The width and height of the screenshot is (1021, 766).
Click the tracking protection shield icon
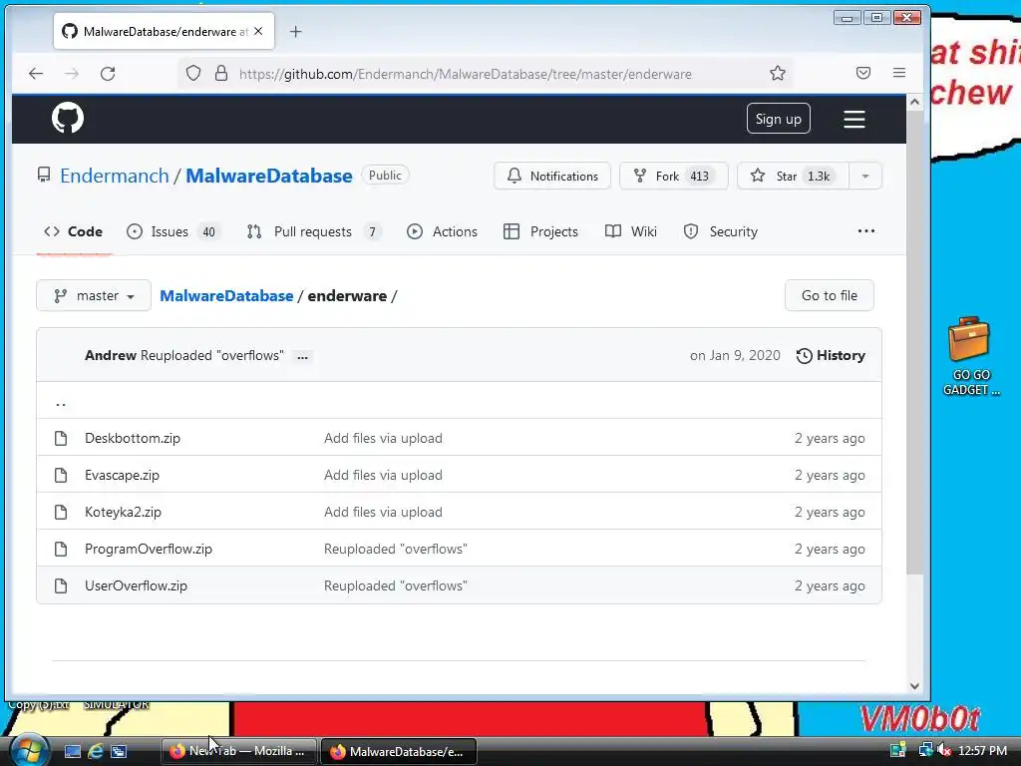[193, 73]
